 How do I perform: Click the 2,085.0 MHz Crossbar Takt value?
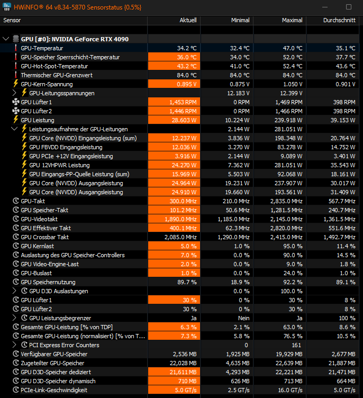[180, 237]
